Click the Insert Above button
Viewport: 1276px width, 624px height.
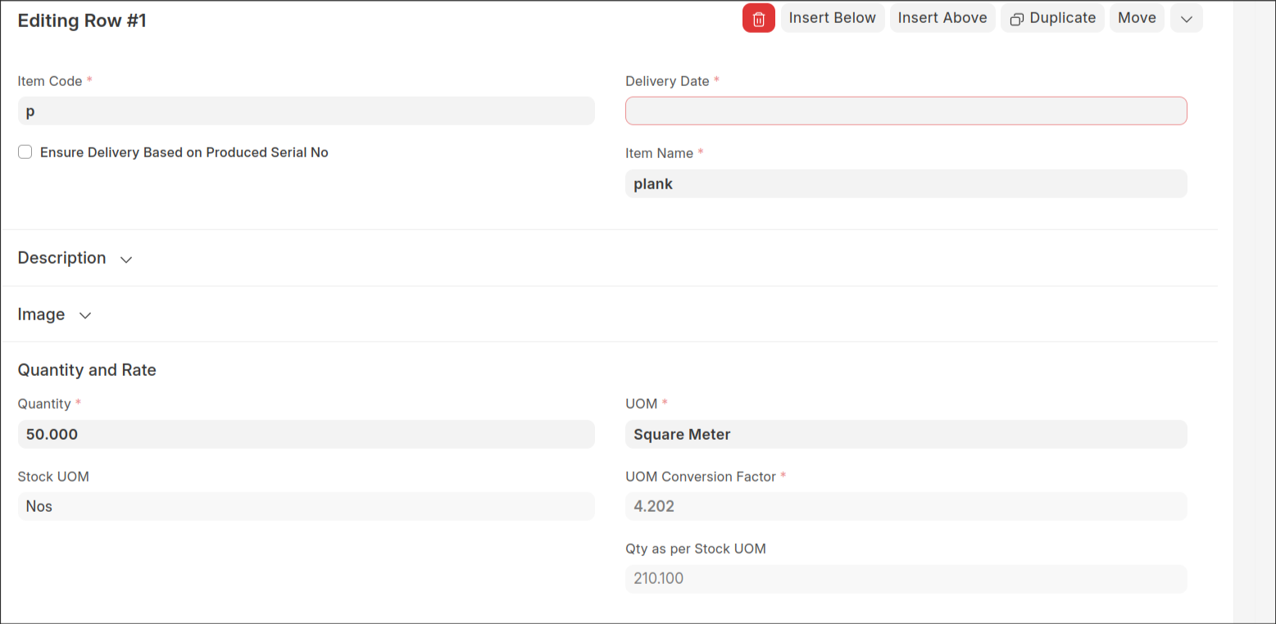942,18
